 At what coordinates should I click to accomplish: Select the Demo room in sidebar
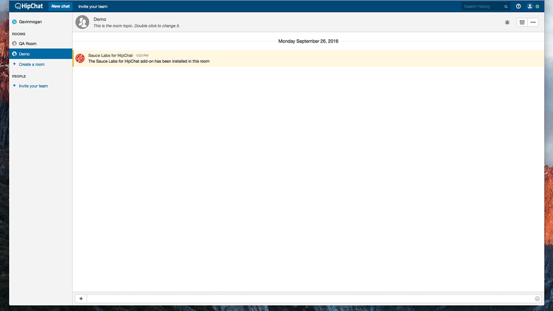(x=40, y=54)
